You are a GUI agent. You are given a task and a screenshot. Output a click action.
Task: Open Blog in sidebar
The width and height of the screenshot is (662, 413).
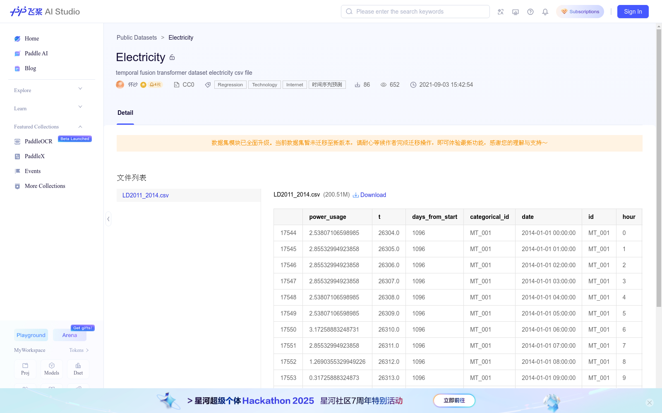pos(30,68)
